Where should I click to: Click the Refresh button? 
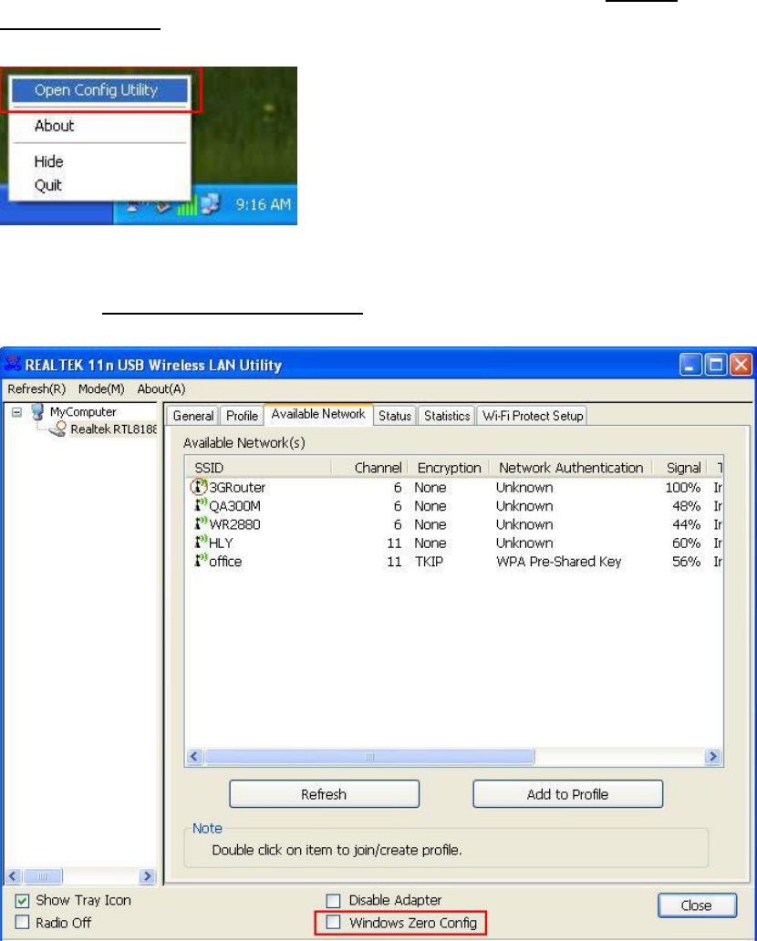pyautogui.click(x=324, y=794)
